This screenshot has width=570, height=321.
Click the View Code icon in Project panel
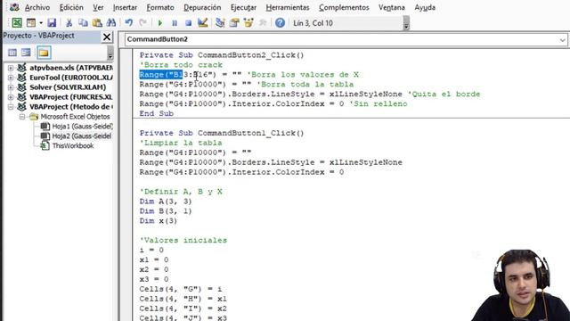(x=12, y=53)
